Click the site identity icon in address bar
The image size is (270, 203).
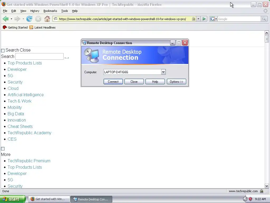[x=55, y=19]
